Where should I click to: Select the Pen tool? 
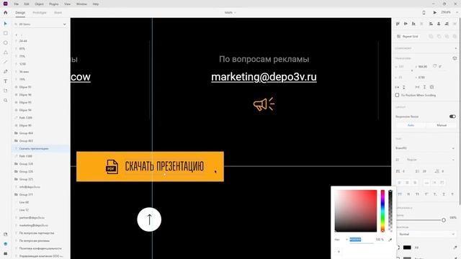(5, 72)
